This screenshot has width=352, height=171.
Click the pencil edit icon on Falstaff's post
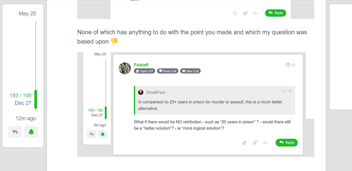tap(255, 143)
